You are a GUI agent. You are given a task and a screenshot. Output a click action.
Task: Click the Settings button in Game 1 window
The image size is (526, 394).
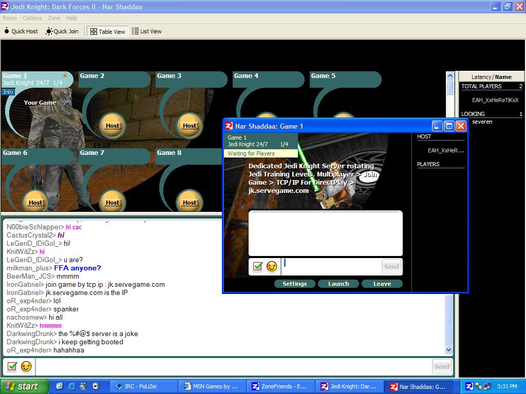[x=294, y=284]
